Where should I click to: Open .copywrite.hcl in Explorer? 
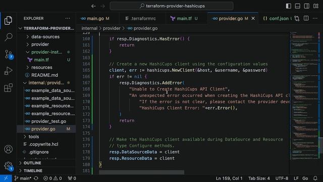pyautogui.click(x=46, y=144)
